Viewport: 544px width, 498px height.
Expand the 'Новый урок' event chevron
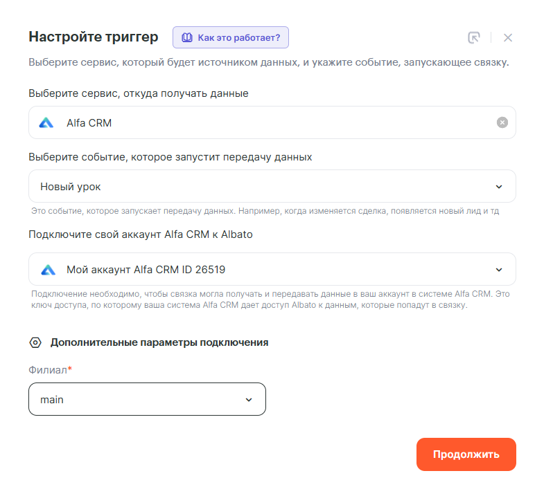point(499,187)
